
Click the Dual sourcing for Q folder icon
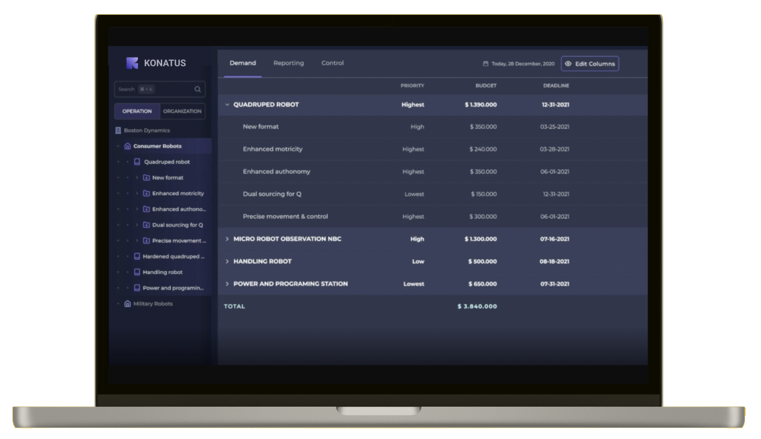[146, 225]
